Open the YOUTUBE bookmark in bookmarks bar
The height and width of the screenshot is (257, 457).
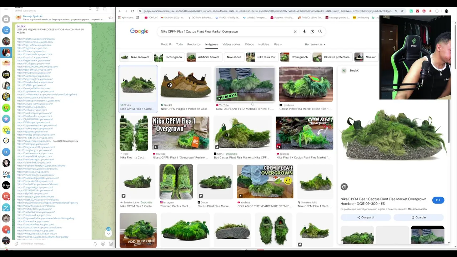[151, 17]
